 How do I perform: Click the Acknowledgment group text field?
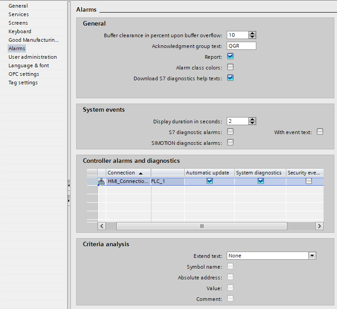(241, 46)
